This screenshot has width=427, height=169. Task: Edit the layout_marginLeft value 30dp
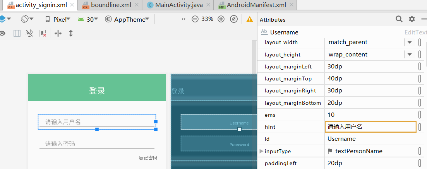370,67
